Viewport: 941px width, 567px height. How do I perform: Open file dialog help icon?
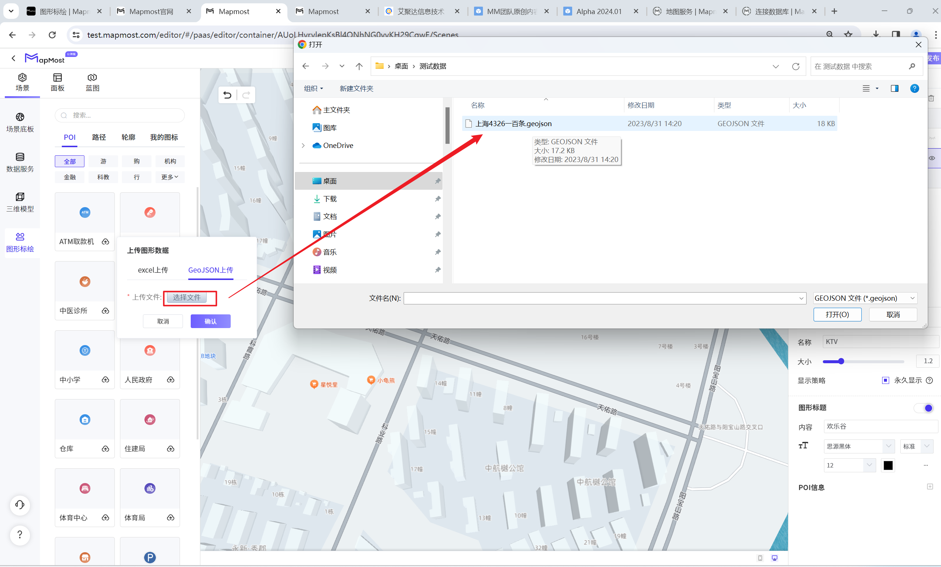(915, 88)
